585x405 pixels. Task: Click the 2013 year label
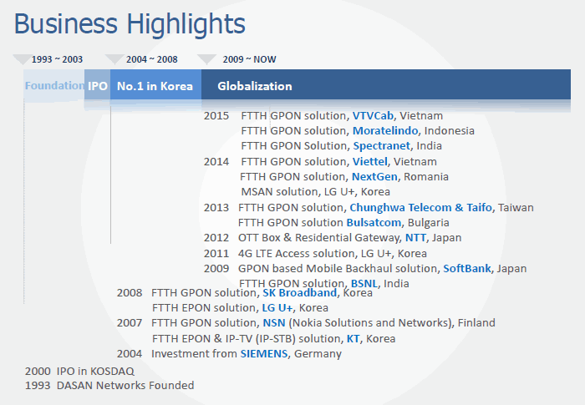coord(216,207)
